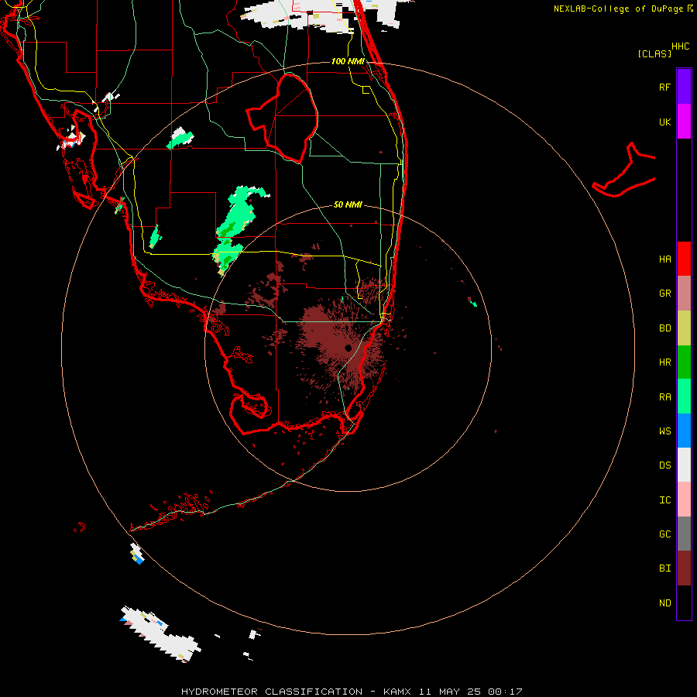
Task: Select the gray GC legend swatch
Action: click(x=684, y=534)
